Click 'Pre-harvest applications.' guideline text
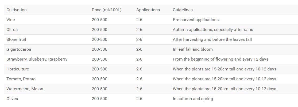The image size is (298, 107). (x=196, y=20)
